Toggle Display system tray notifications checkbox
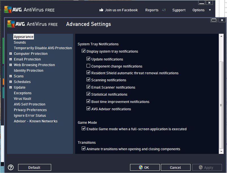227x173 pixels. point(83,51)
